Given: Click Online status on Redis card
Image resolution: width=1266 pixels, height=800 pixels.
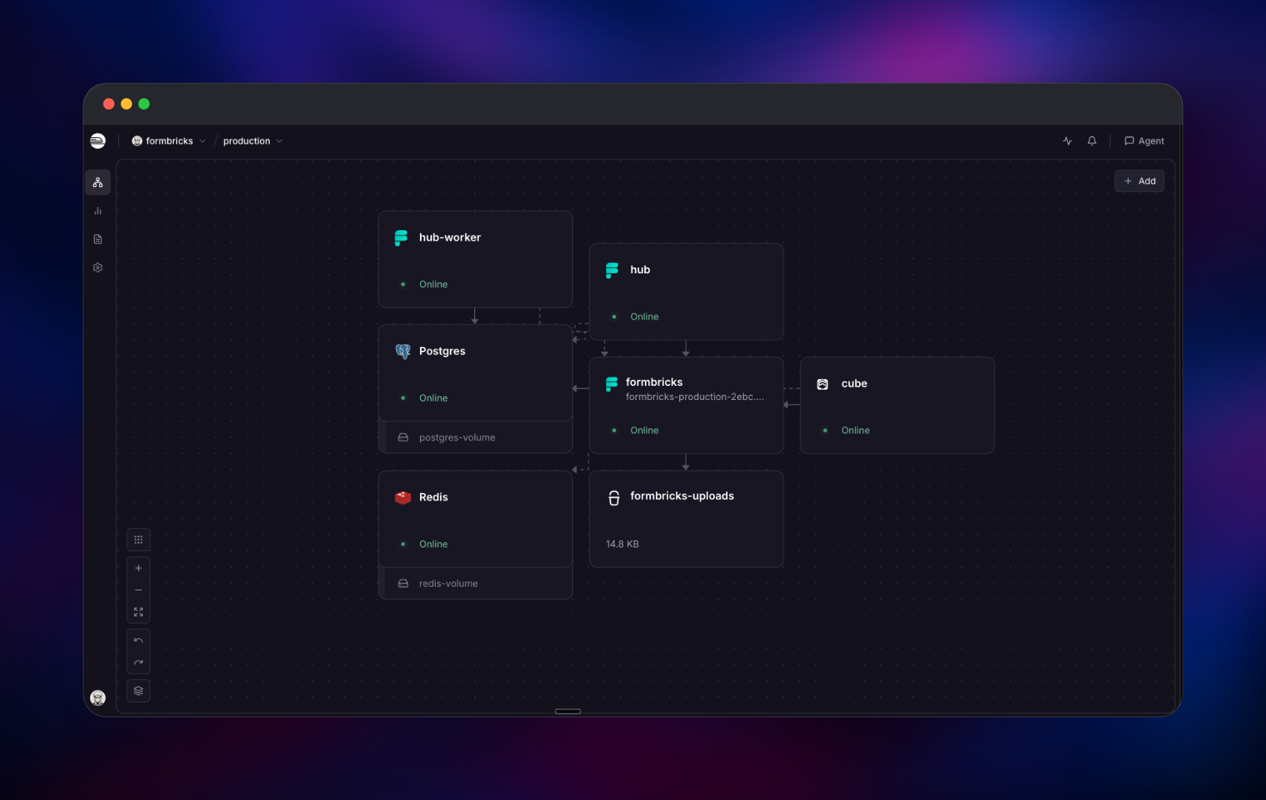Looking at the screenshot, I should pos(433,545).
